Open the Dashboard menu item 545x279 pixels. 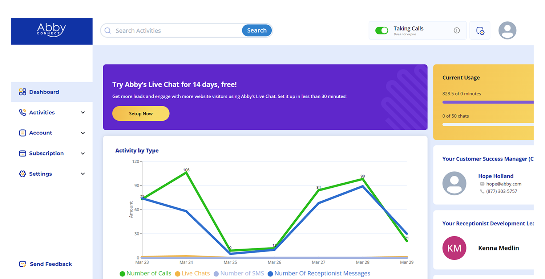(x=44, y=92)
